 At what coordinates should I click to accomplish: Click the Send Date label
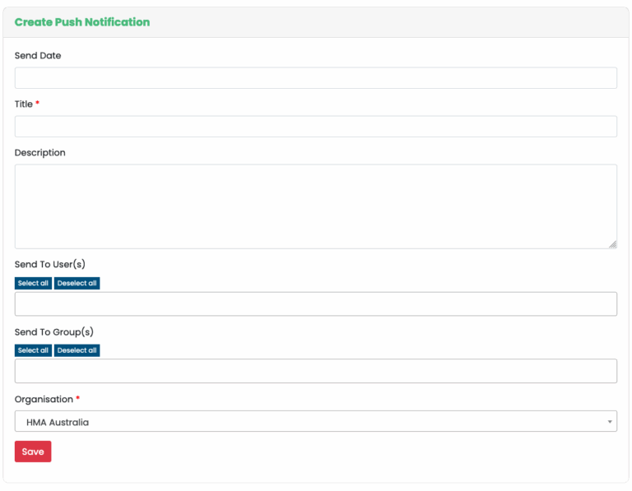point(38,56)
